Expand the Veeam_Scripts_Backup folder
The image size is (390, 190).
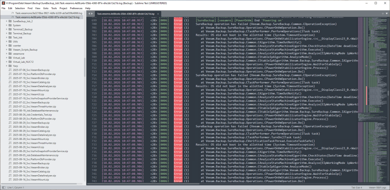[x=7, y=49]
